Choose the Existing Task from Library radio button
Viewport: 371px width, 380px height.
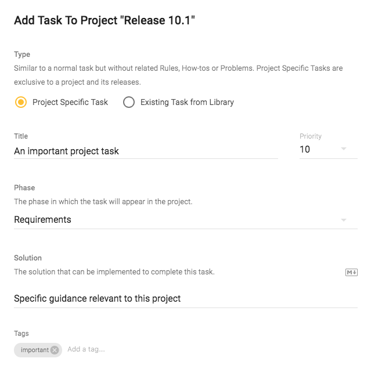[129, 102]
